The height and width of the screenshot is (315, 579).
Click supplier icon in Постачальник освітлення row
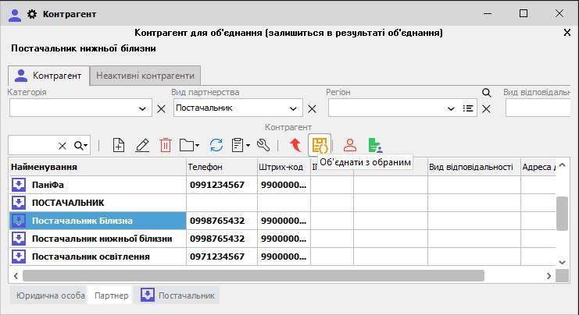pyautogui.click(x=19, y=257)
